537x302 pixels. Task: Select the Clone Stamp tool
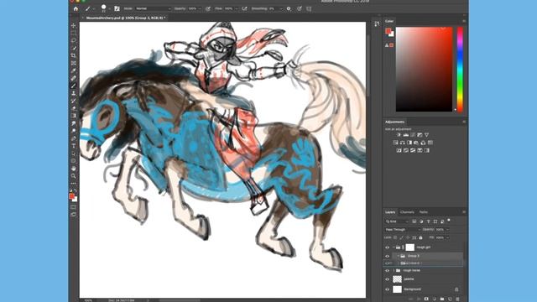[x=73, y=93]
